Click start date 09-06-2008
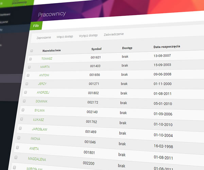204x170 pixels. (163, 74)
